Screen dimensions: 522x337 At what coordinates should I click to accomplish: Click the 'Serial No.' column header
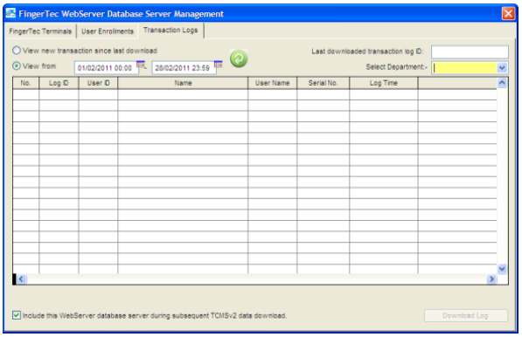323,83
